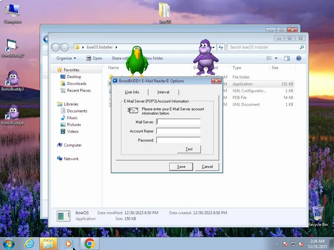Launch Internet Explorer from taskbar
Image resolution: width=334 pixels, height=250 pixels.
point(29,243)
